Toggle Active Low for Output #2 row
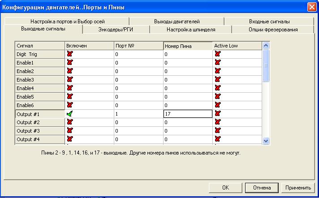 (218, 122)
